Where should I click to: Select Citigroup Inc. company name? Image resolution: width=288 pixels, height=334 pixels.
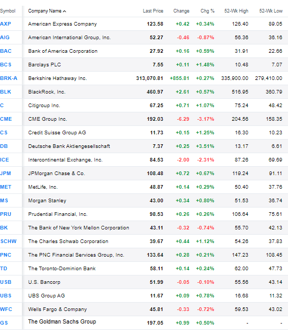(x=44, y=106)
